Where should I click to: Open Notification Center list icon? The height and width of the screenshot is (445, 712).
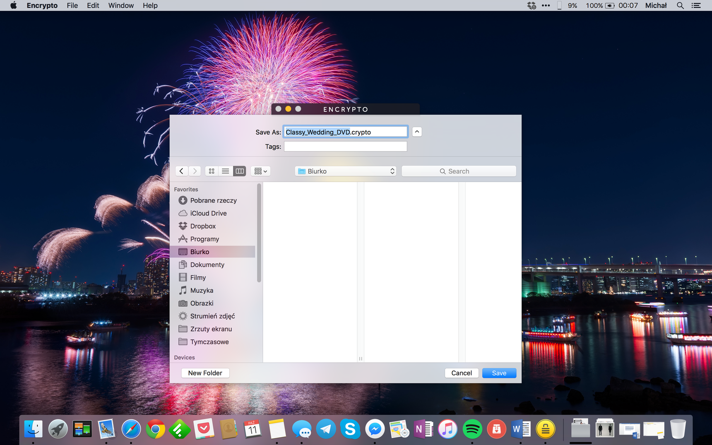click(696, 5)
